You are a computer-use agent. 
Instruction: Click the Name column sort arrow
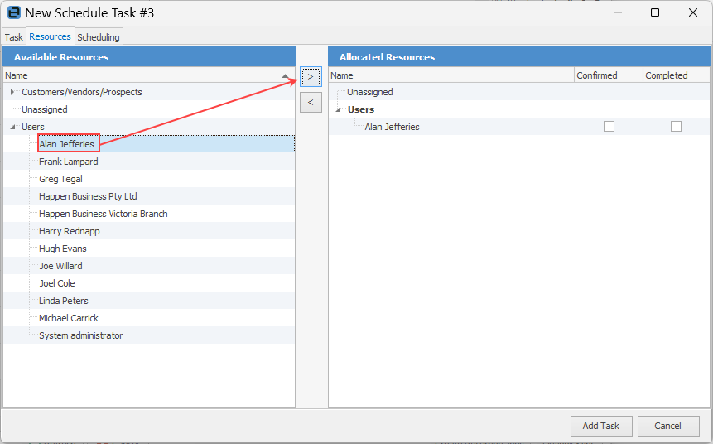click(x=285, y=76)
